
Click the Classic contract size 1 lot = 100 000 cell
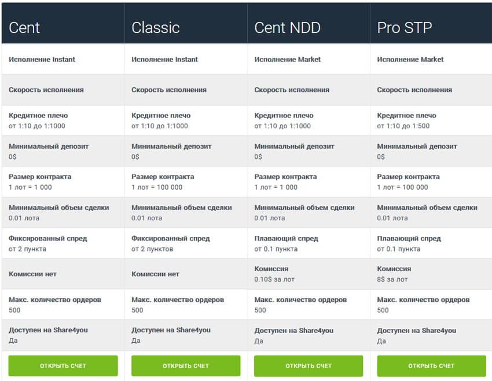(185, 182)
